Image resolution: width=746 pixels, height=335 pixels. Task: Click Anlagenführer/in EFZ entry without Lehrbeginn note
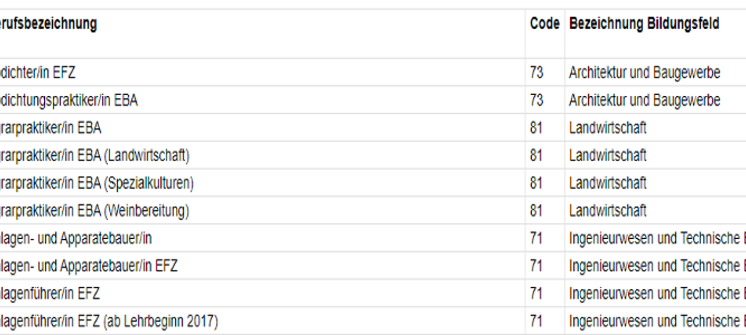coord(50,293)
